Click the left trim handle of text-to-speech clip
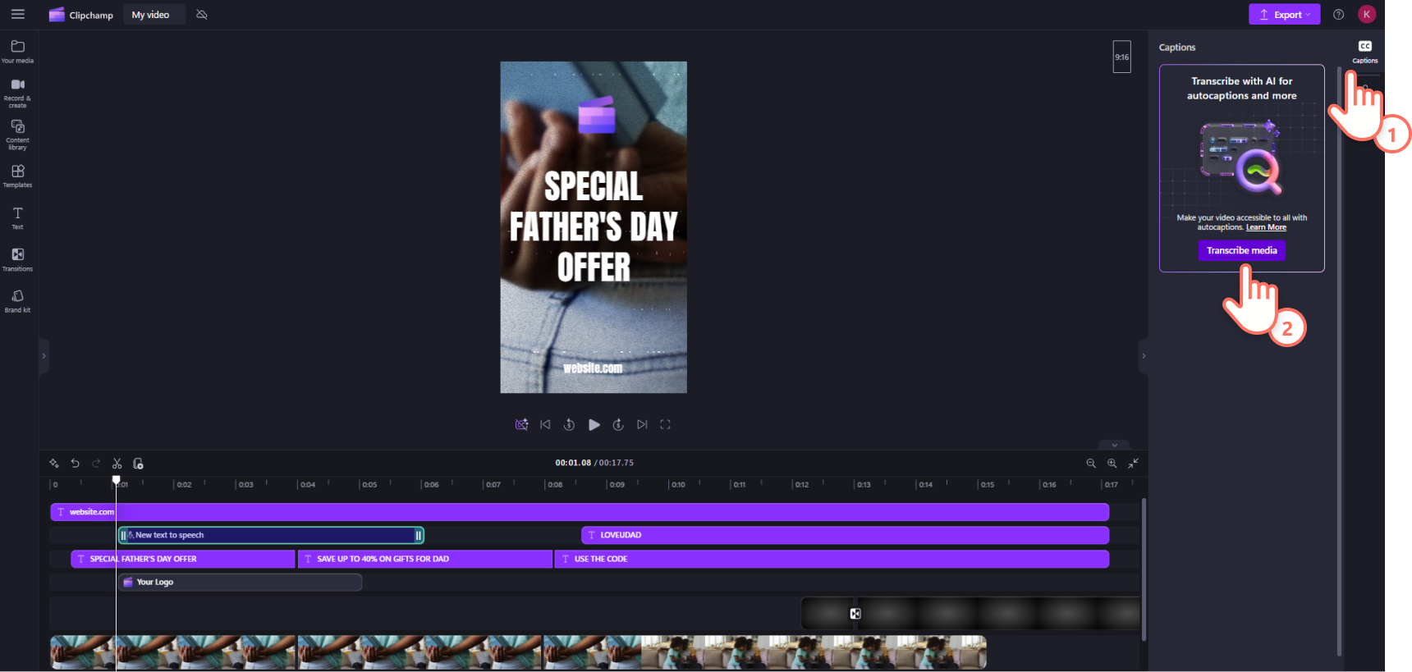This screenshot has width=1412, height=672. click(x=123, y=535)
